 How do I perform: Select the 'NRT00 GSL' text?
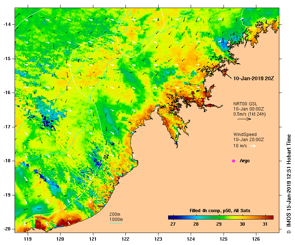click(245, 104)
